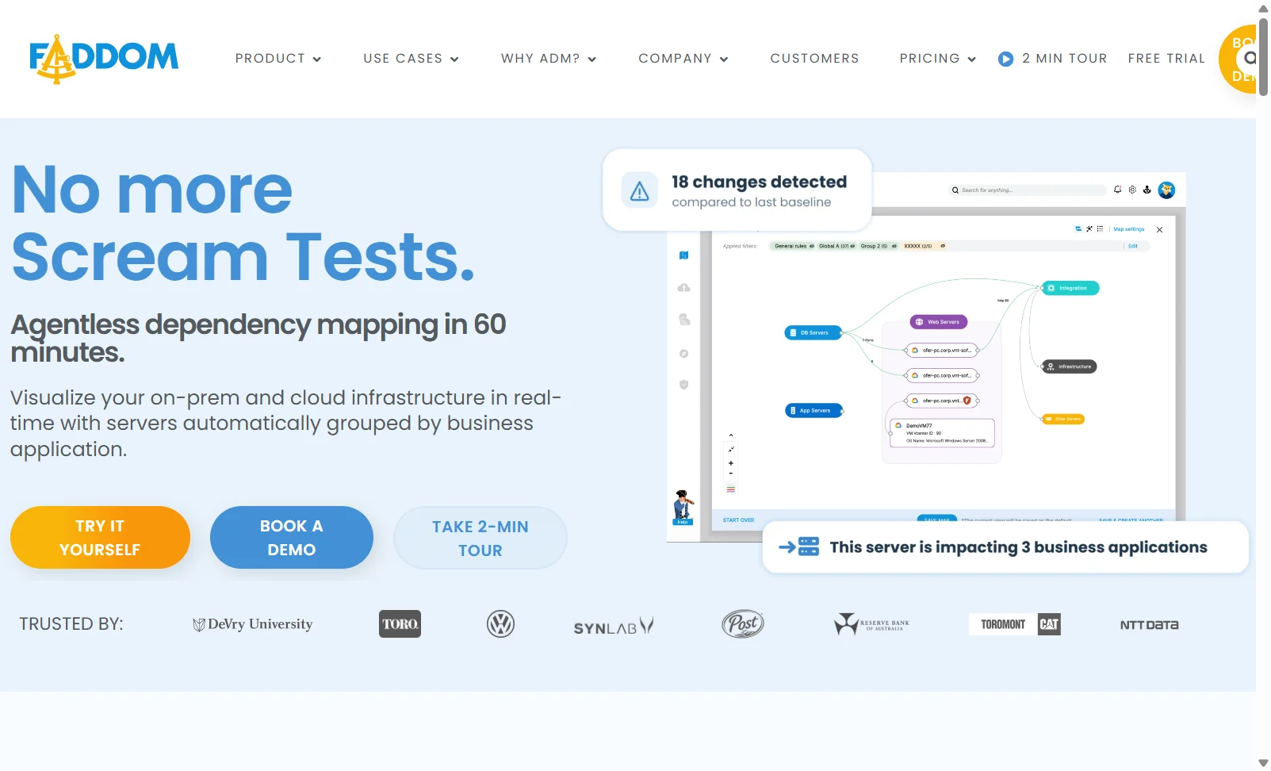Click the Web Servers node
Screen dimensions: 1271x771
(938, 322)
